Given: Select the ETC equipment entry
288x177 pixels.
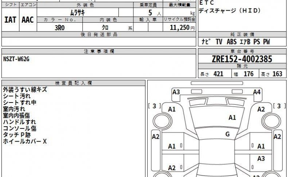Looking at the screenshot, I should 207,3.
